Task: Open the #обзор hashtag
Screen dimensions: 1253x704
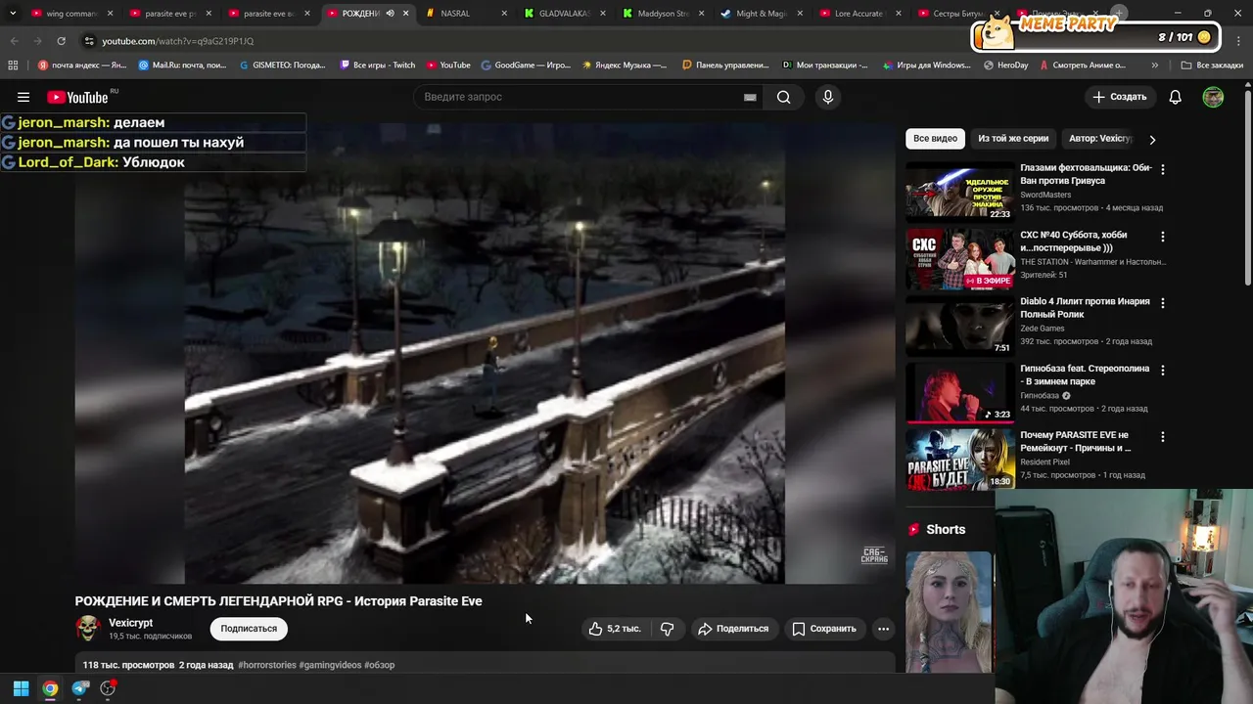Action: [379, 665]
